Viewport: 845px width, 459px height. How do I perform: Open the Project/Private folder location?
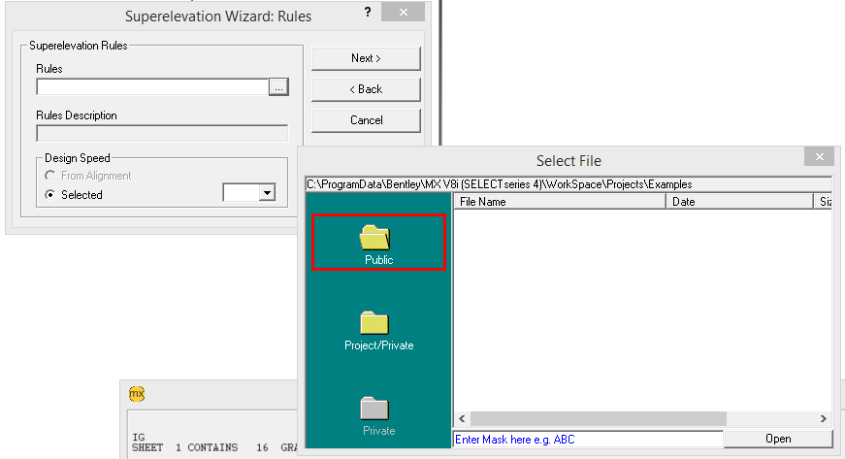[x=378, y=331]
